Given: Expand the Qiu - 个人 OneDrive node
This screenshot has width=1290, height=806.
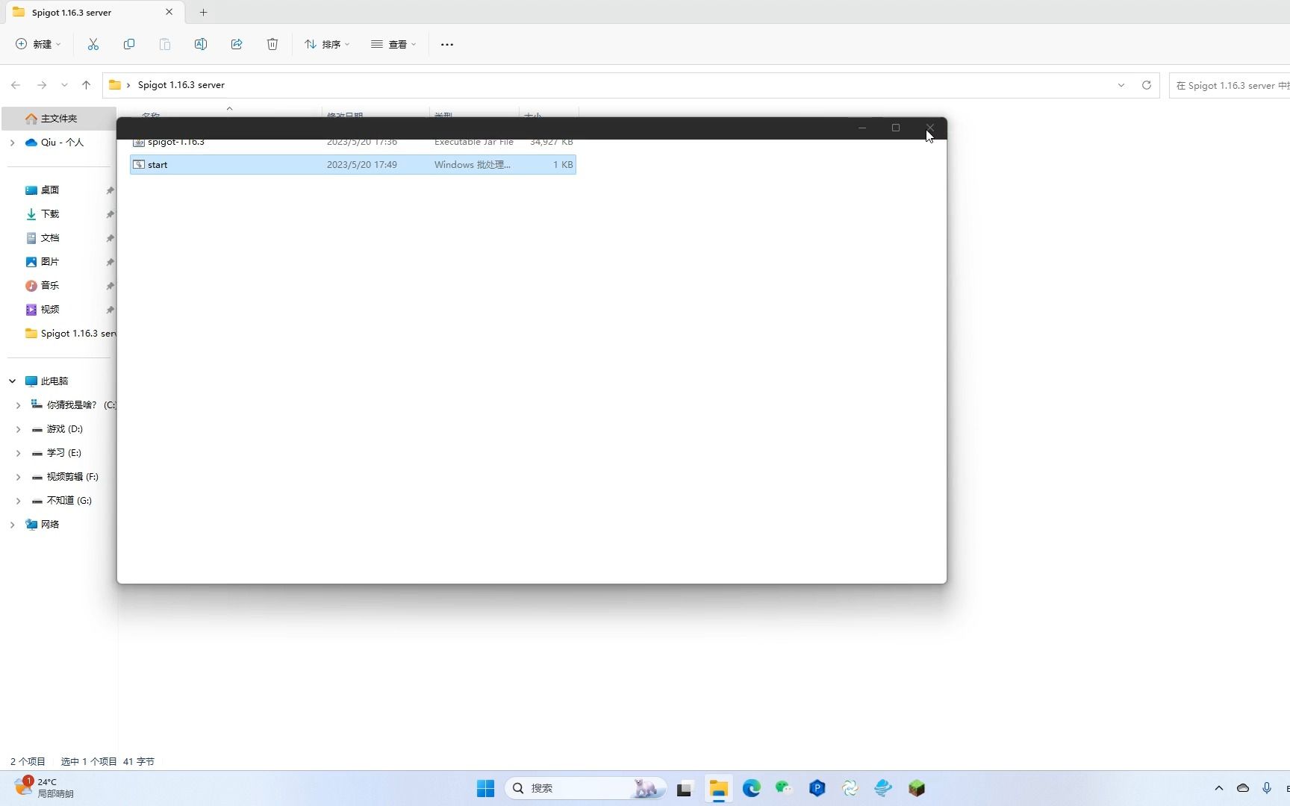Looking at the screenshot, I should pyautogui.click(x=12, y=143).
